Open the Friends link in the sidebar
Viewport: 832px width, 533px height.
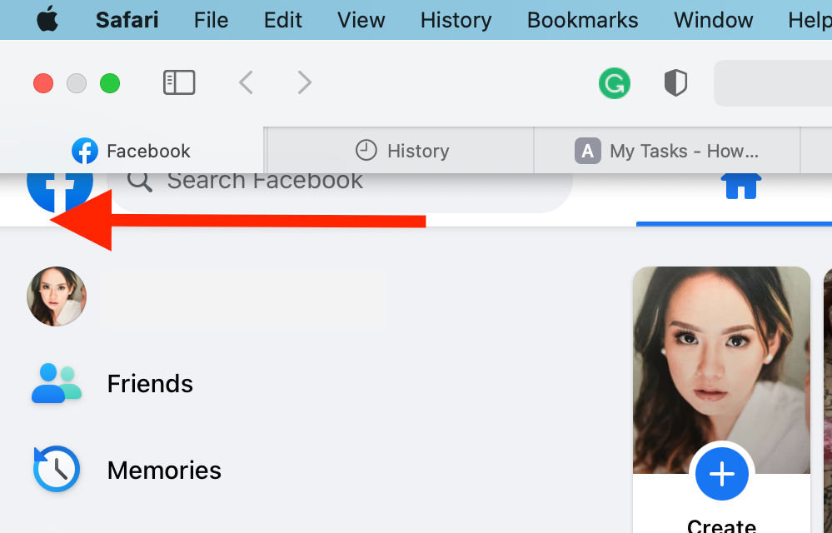[150, 383]
